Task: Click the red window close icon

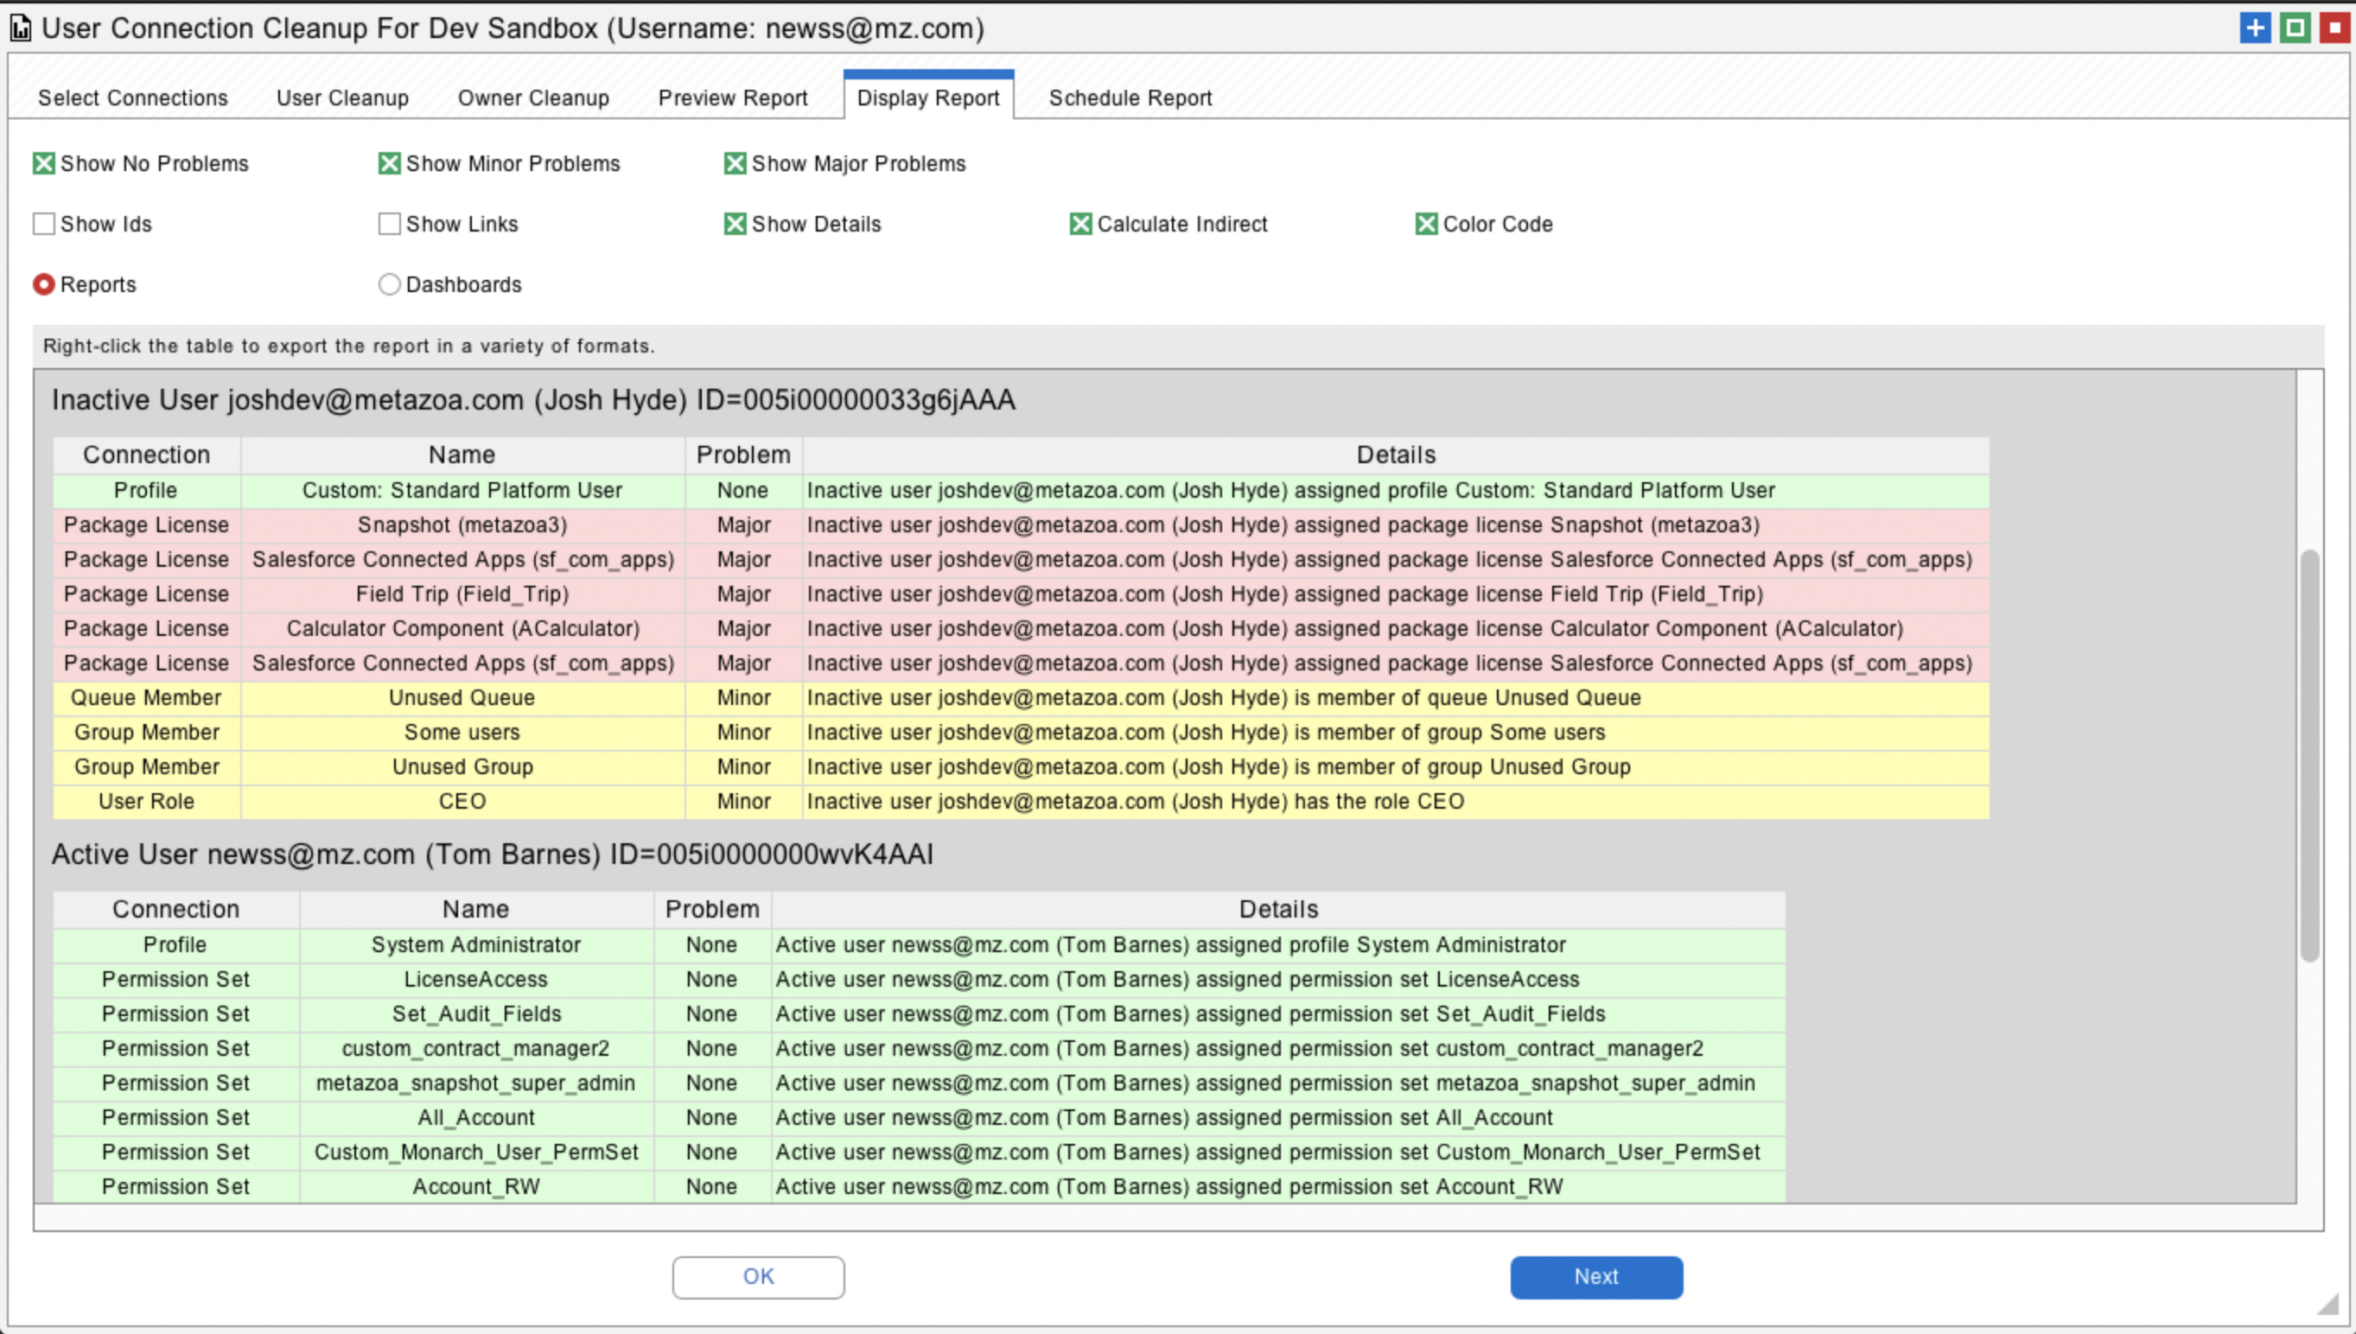Action: click(2334, 28)
